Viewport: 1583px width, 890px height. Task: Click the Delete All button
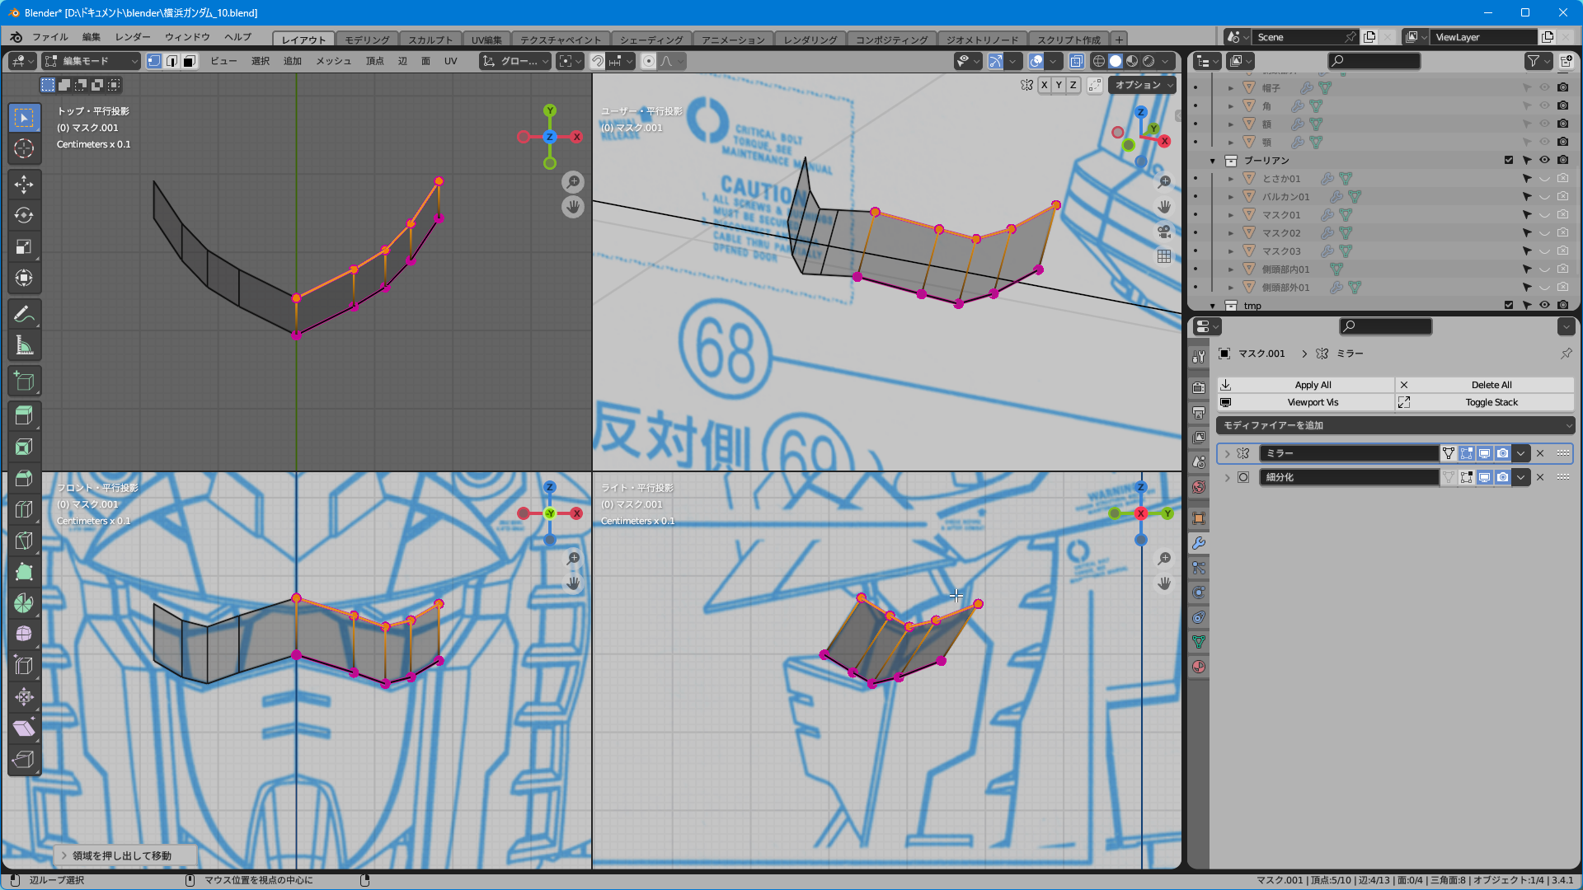pos(1491,385)
